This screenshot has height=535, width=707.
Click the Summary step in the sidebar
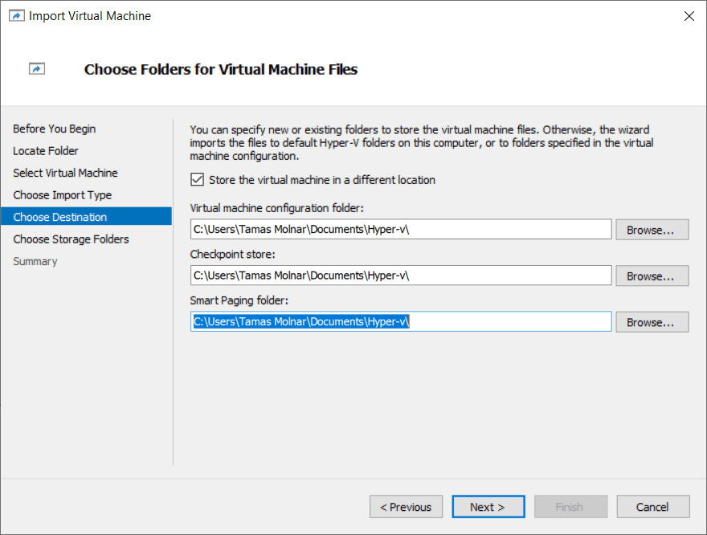(35, 261)
